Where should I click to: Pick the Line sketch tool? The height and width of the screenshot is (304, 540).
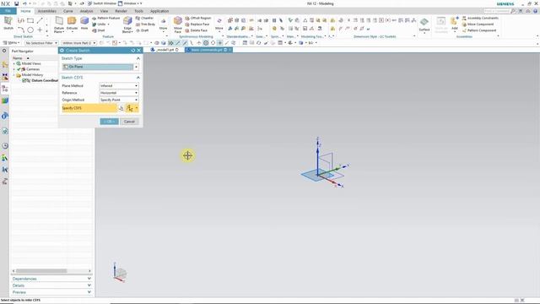tap(40, 20)
